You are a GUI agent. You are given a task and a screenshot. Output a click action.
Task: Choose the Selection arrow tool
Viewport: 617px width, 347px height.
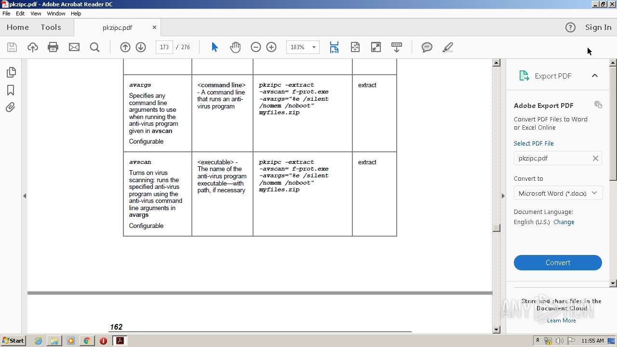215,47
